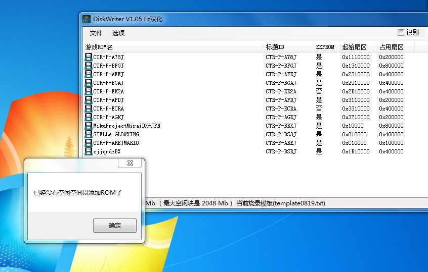Select the icon for STELLA GLOWXING

[88, 134]
